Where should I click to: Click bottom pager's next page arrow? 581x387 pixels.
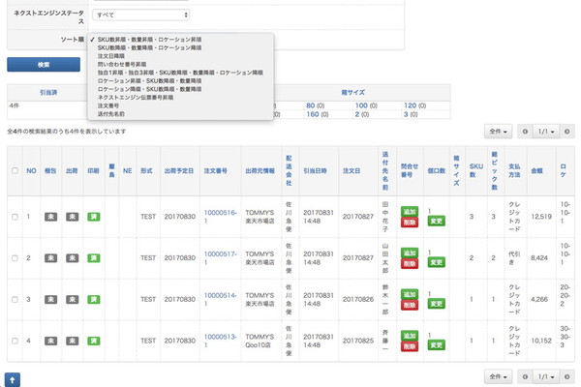[x=566, y=376]
